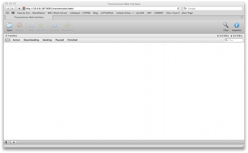Open the reading list book icon
Viewport: 248px width, 153px height.
[8, 13]
